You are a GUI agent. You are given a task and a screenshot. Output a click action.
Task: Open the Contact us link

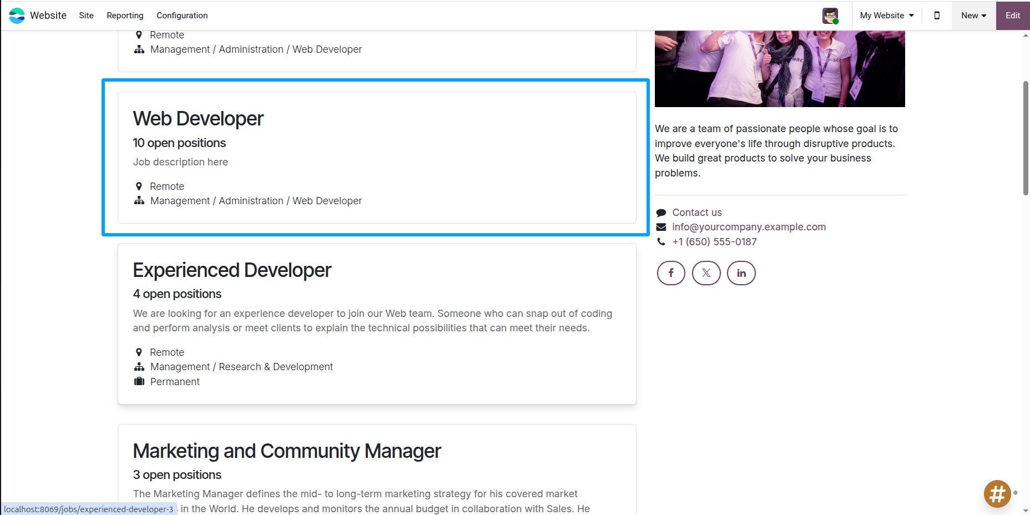click(x=697, y=212)
